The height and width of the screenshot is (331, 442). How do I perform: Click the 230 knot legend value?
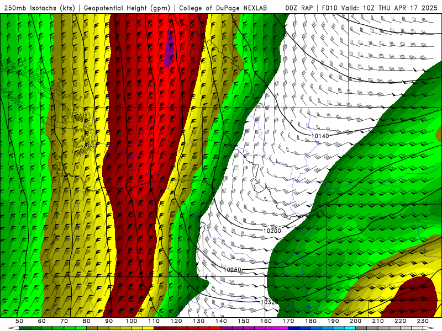coord(423,321)
